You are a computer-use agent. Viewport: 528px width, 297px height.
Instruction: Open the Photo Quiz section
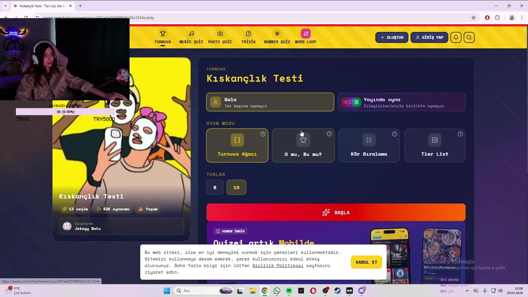[220, 37]
